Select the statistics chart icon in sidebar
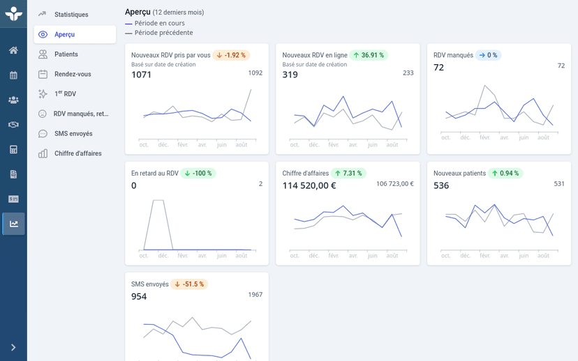Viewport: 578px width, 361px height. click(x=13, y=224)
